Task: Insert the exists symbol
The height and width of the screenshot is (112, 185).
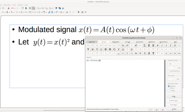Action: click(145, 53)
